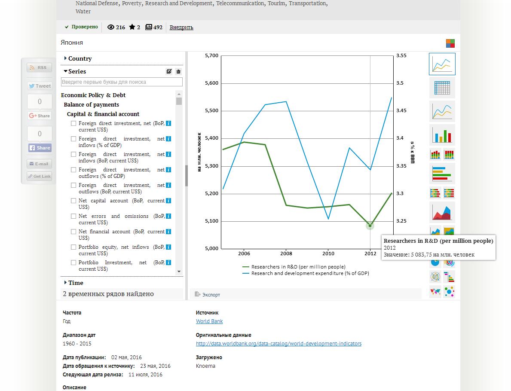Expand the Country section
Image resolution: width=511 pixels, height=391 pixels.
80,58
